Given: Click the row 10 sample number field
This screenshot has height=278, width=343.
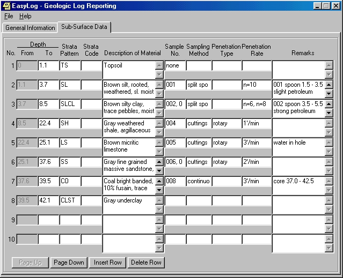Looking at the screenshot, I should [175, 239].
